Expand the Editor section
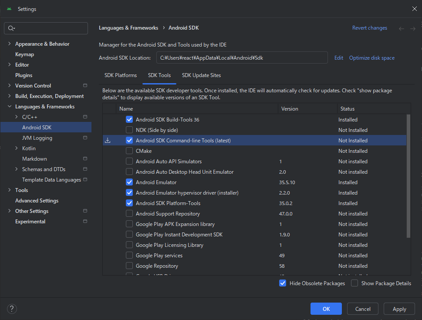This screenshot has height=320, width=422. pos(10,64)
